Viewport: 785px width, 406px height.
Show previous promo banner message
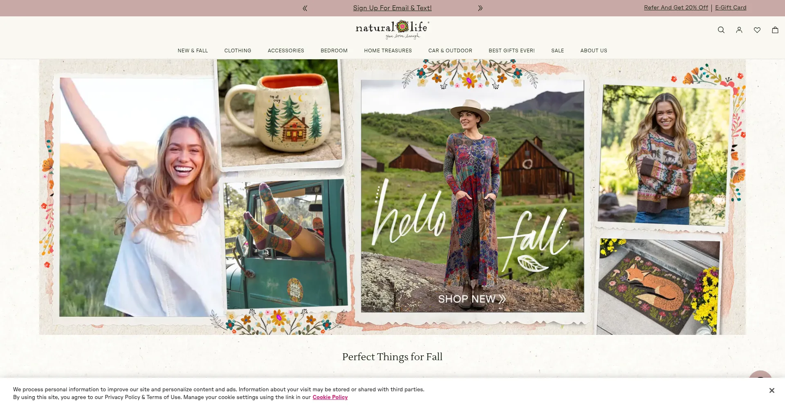pyautogui.click(x=305, y=8)
